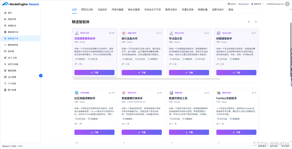Download the PubMed文献助手 agent
The image size is (292, 149).
point(236,132)
